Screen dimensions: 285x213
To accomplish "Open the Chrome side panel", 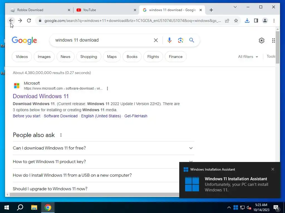I will coord(256,21).
